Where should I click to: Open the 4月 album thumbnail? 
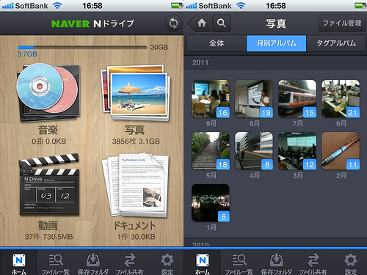point(254,151)
